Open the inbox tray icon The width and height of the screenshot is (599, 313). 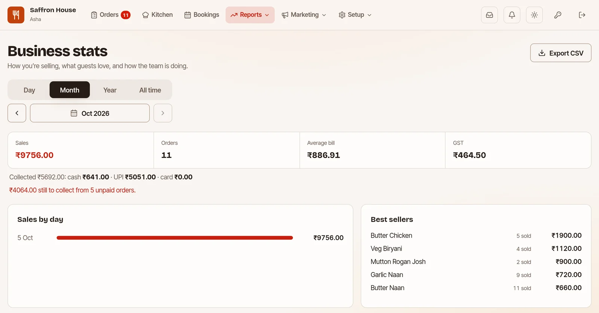click(489, 15)
